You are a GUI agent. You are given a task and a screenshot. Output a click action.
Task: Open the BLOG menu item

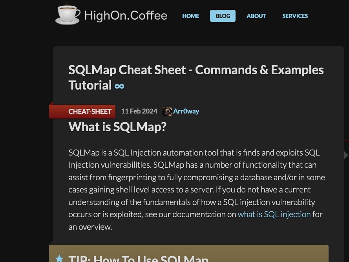tap(223, 16)
